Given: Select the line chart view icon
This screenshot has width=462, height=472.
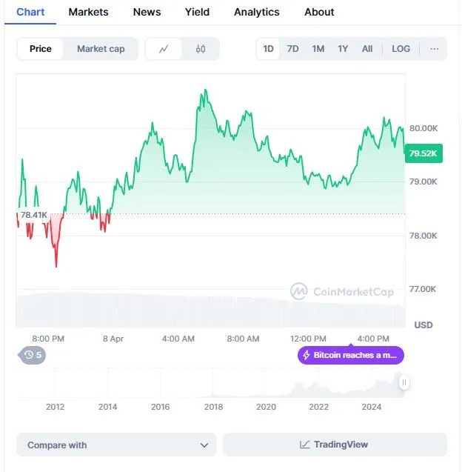Looking at the screenshot, I should (x=164, y=49).
